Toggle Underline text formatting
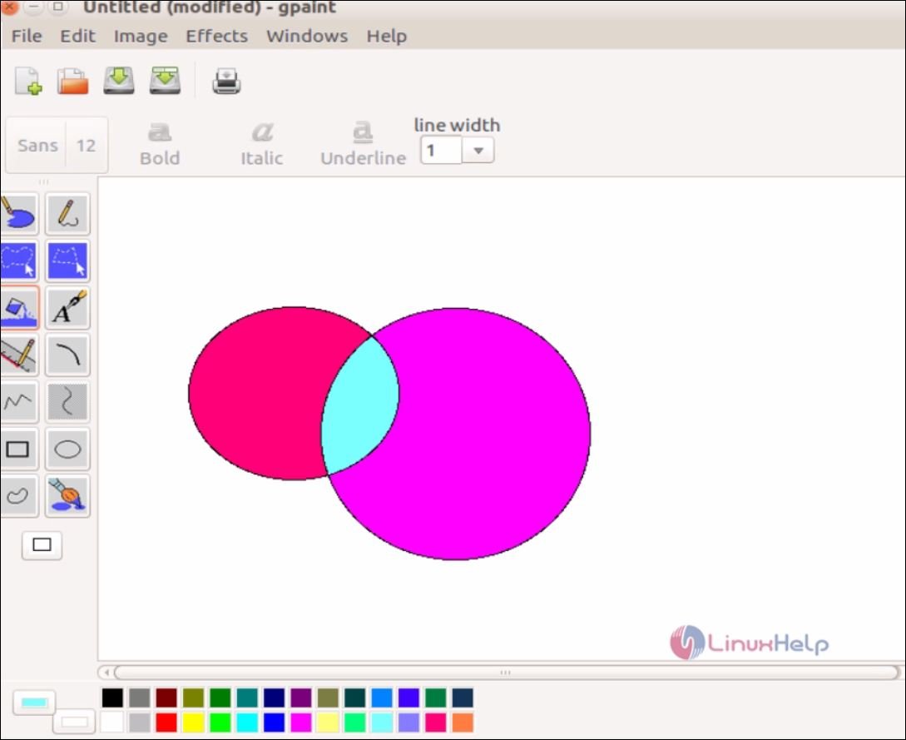This screenshot has width=906, height=740. click(x=362, y=143)
